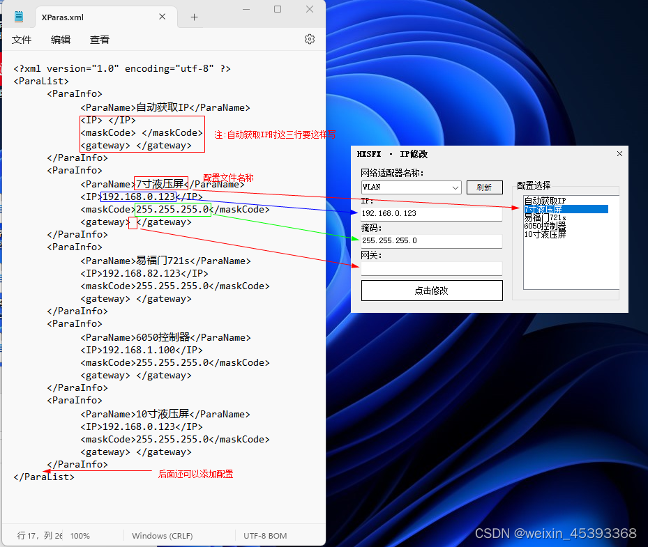Viewport: 648px width, 547px height.
Task: Click the xml version declaration line
Action: point(122,68)
